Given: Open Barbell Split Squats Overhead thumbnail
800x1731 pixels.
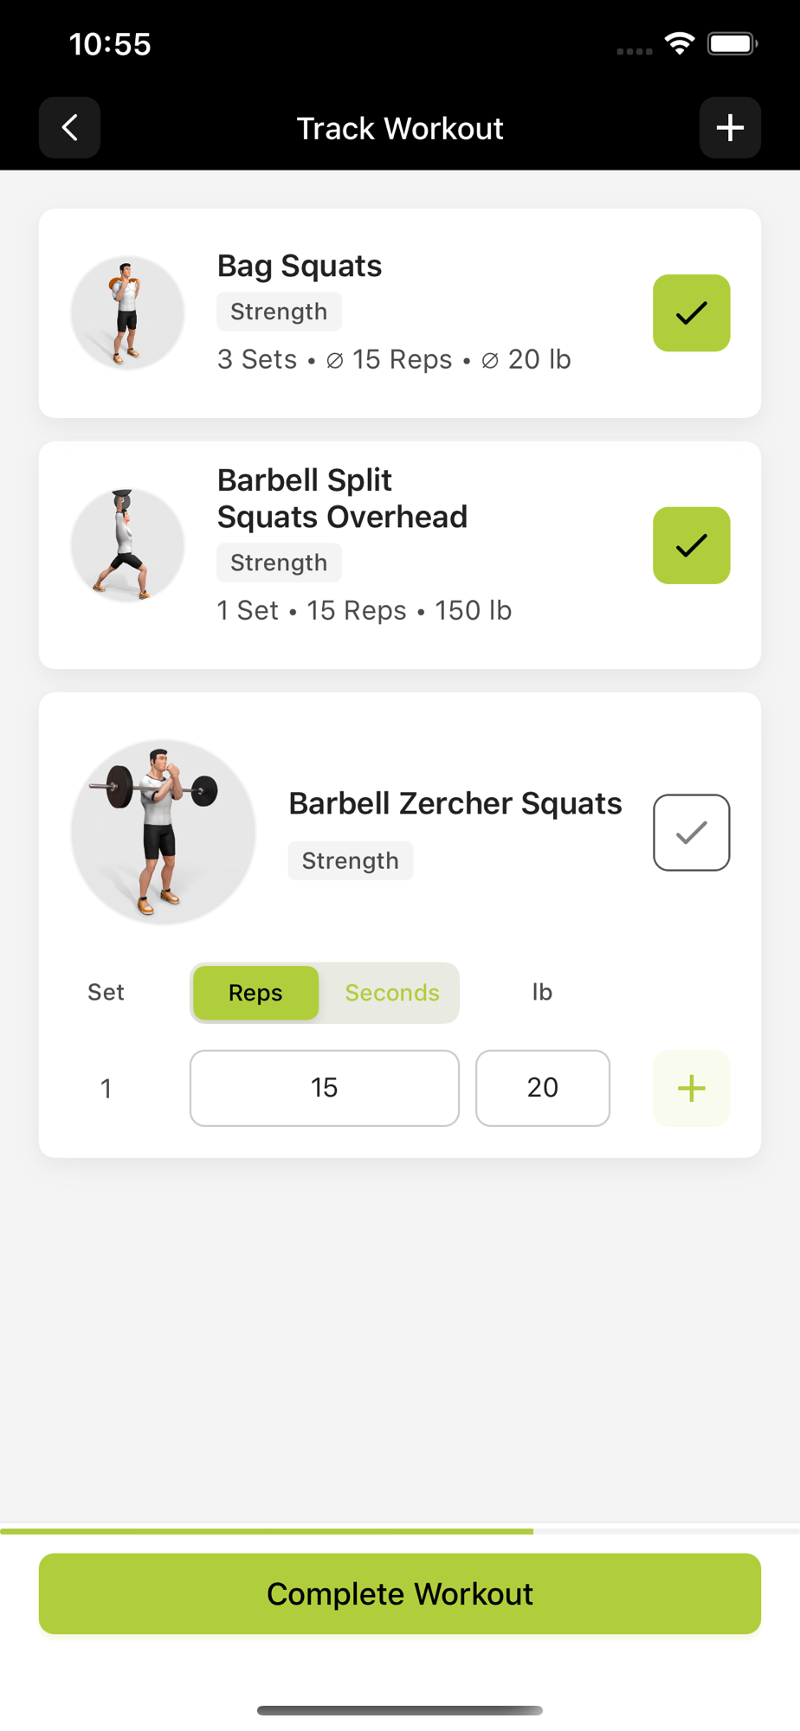Looking at the screenshot, I should (127, 545).
